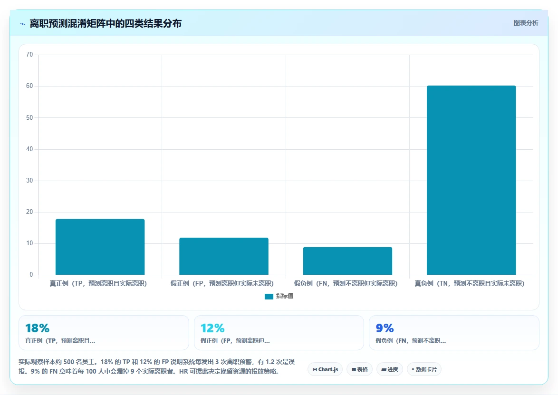Click the 数据卡片 tag icon
The width and height of the screenshot is (558, 395).
[x=413, y=369]
